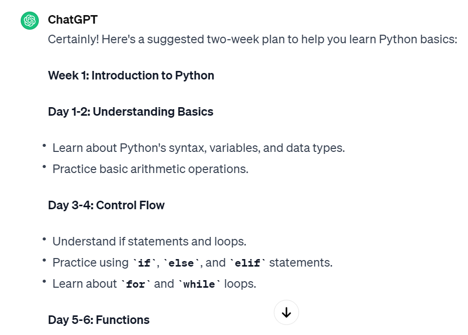Viewport: 468px width, 335px height.
Task: Click the inline code word else
Action: point(181,263)
